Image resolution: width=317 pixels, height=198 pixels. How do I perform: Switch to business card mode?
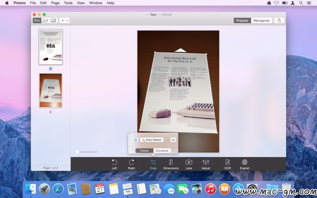(x=45, y=20)
